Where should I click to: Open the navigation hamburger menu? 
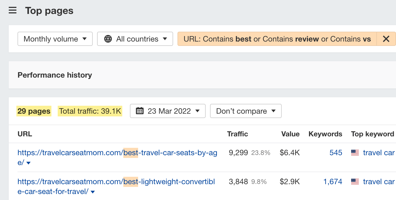[x=13, y=10]
